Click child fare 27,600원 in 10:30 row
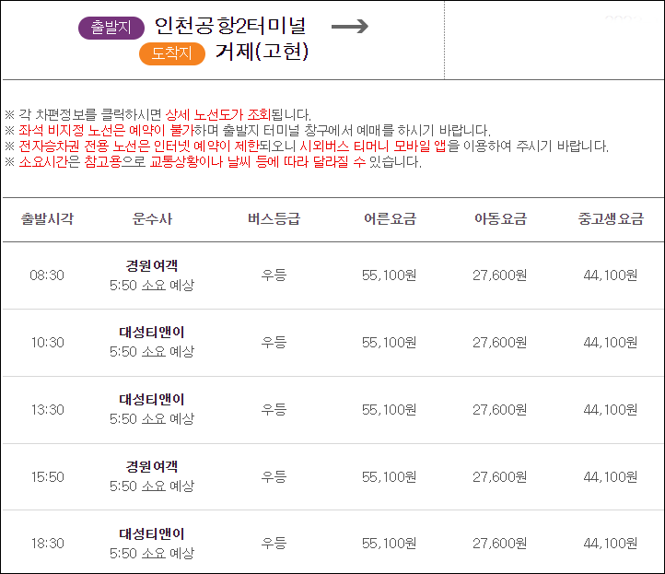Image resolution: width=665 pixels, height=574 pixels. [x=500, y=343]
